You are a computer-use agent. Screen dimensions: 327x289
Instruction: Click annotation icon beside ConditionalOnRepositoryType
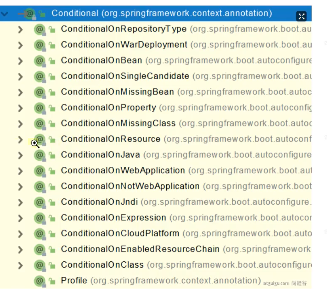click(40, 30)
